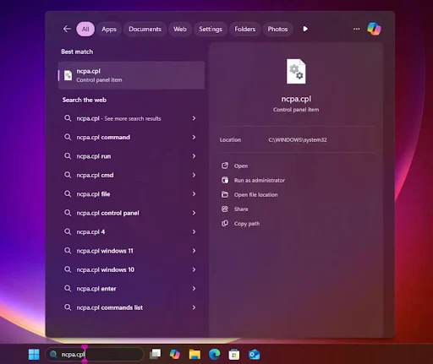Switch to the Web filter tab
433x364 pixels.
tap(180, 29)
